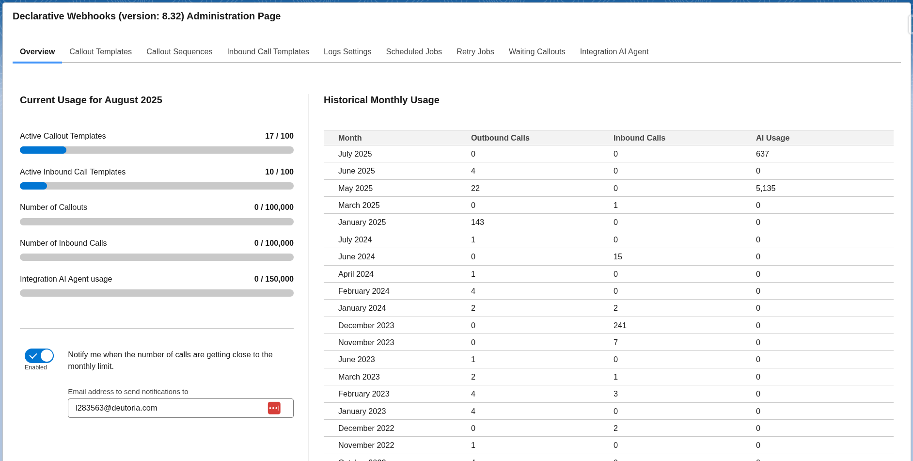Viewport: 913px width, 461px height.
Task: Click the Outbound Calls column header
Action: pos(500,138)
